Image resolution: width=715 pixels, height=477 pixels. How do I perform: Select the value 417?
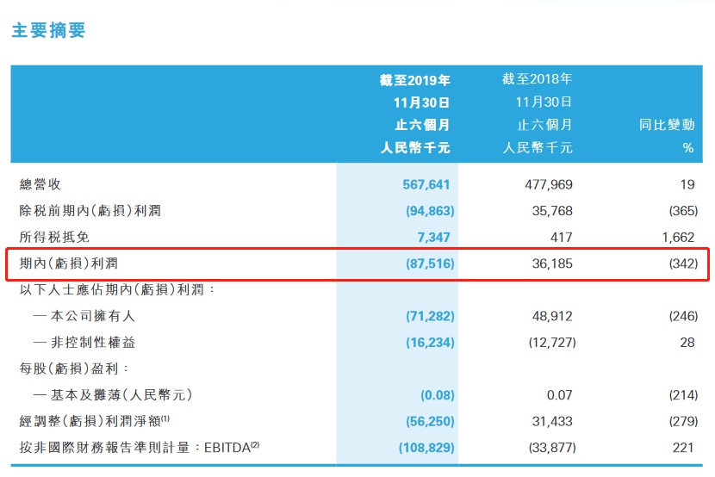pyautogui.click(x=562, y=238)
